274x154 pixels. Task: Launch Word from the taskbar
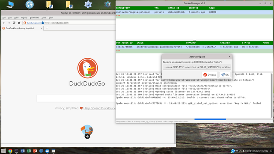[23, 151]
